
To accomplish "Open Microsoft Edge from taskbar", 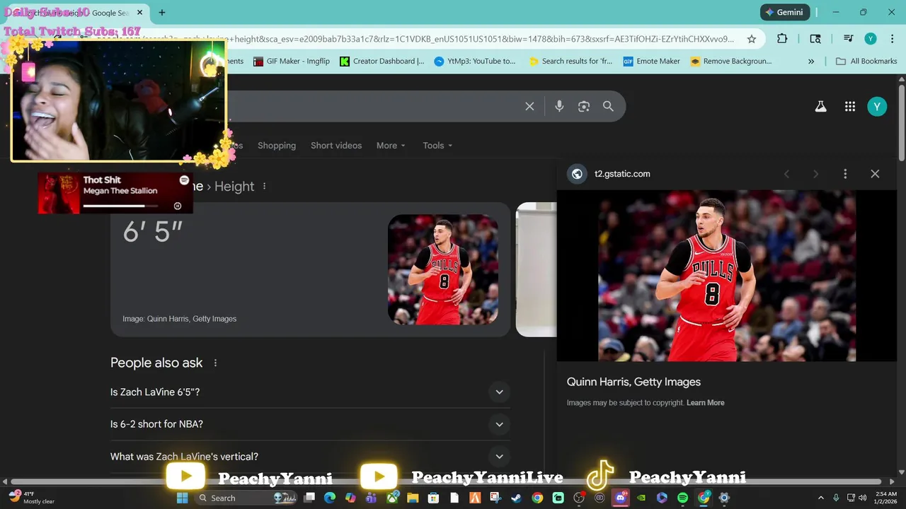I will [x=330, y=498].
